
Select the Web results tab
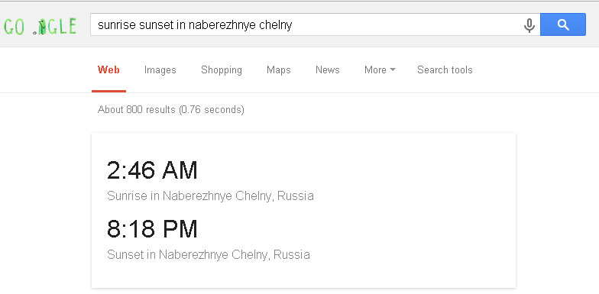(x=108, y=70)
